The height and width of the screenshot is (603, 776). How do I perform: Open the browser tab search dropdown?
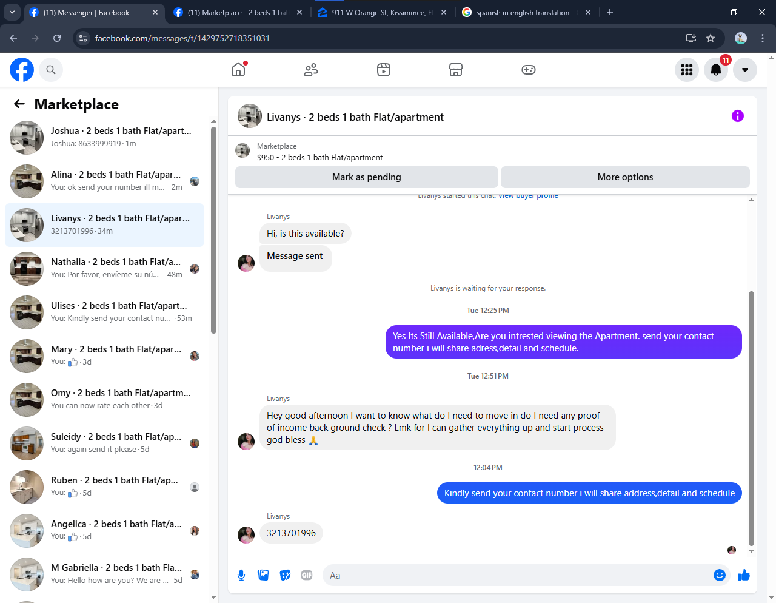[12, 12]
